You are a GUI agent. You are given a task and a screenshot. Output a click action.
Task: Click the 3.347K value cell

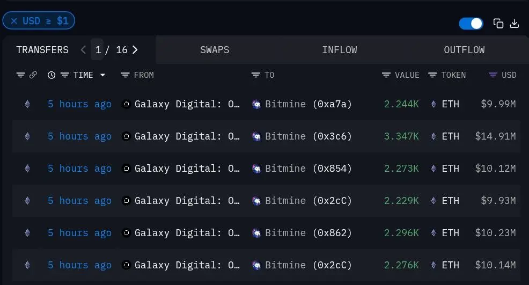tap(401, 136)
